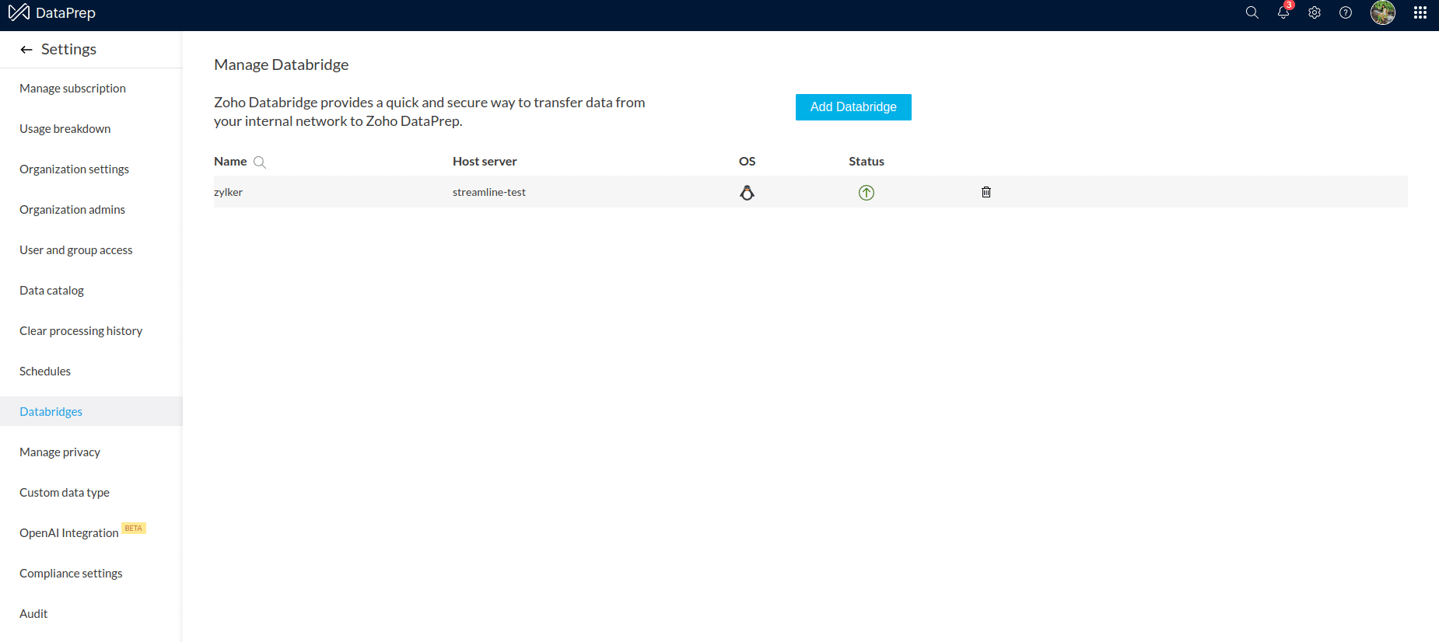Click the Manage Databridge heading
The width and height of the screenshot is (1439, 642).
(x=281, y=65)
